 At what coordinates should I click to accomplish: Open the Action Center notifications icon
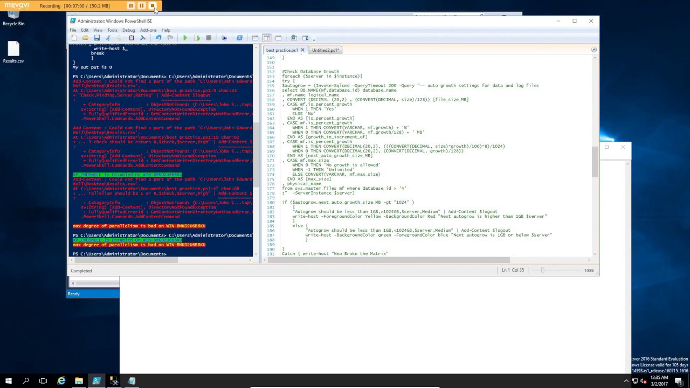click(x=679, y=381)
